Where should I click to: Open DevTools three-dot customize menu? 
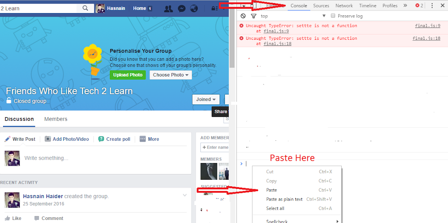pos(432,5)
